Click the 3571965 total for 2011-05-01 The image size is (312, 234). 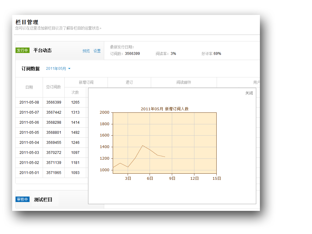[54, 173]
